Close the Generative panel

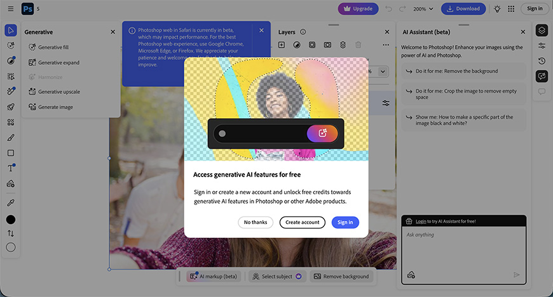113,32
